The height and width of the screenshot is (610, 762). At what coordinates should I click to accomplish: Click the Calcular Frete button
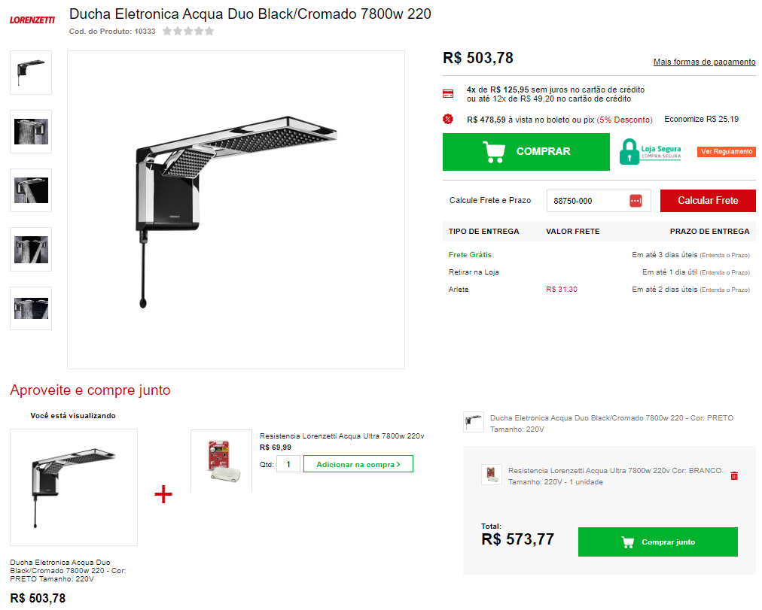tap(708, 200)
